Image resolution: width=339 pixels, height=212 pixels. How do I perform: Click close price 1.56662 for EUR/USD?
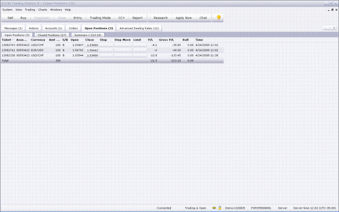pos(92,50)
